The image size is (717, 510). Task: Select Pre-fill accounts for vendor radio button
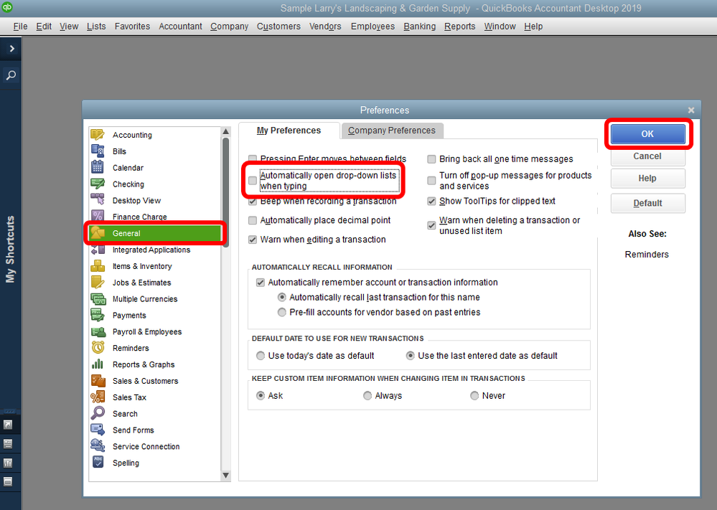pyautogui.click(x=281, y=312)
